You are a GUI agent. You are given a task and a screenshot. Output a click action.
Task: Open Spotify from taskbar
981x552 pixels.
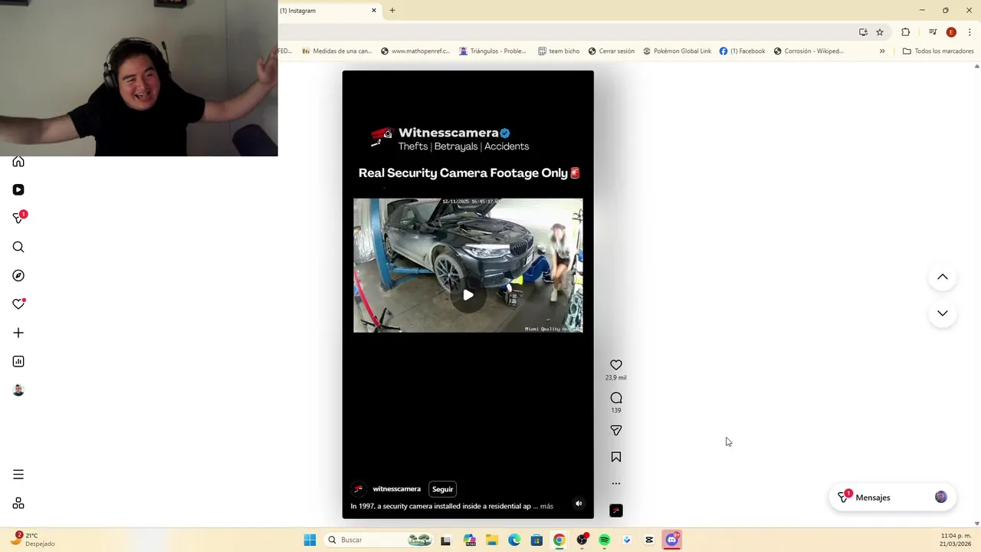click(x=604, y=540)
